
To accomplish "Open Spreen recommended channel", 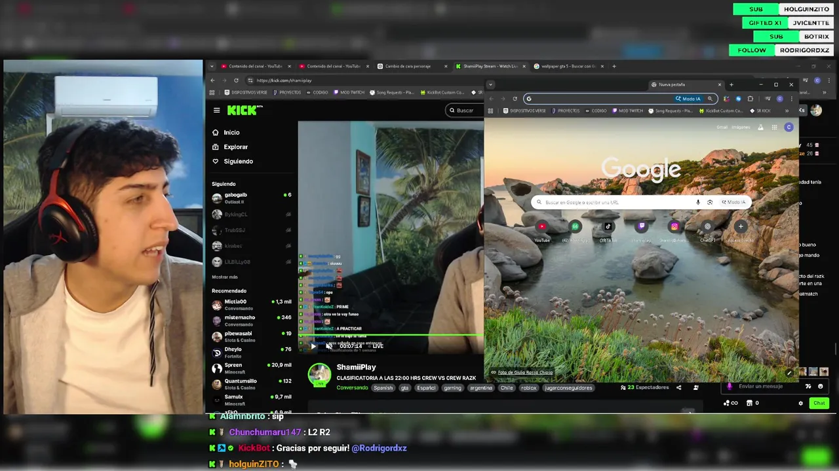I will coord(252,368).
